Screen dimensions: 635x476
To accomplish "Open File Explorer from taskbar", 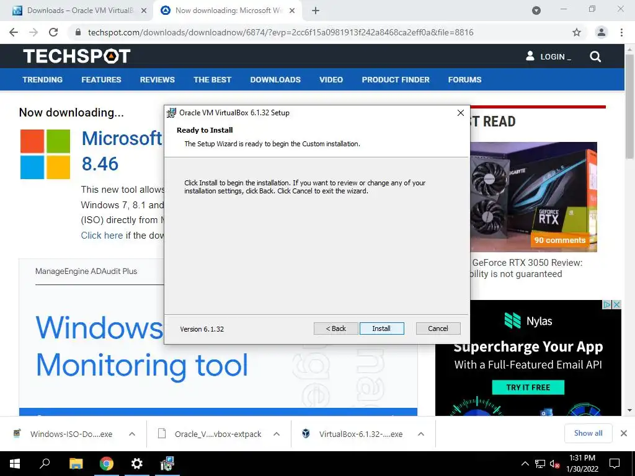I will pos(76,464).
